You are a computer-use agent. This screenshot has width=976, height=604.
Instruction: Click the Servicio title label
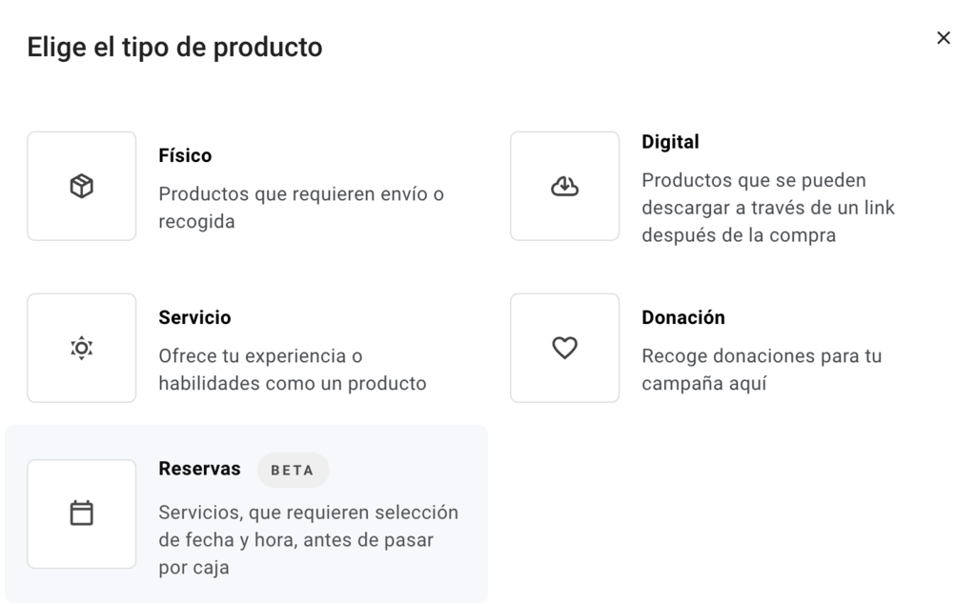coord(194,317)
